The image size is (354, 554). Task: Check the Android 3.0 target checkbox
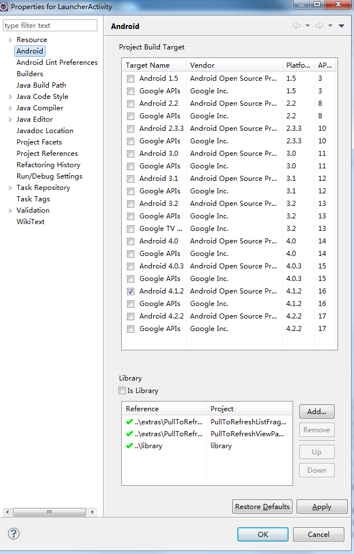130,154
